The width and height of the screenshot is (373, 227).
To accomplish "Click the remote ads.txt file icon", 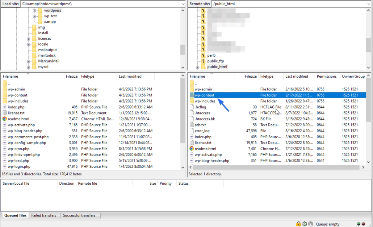I will click(192, 125).
